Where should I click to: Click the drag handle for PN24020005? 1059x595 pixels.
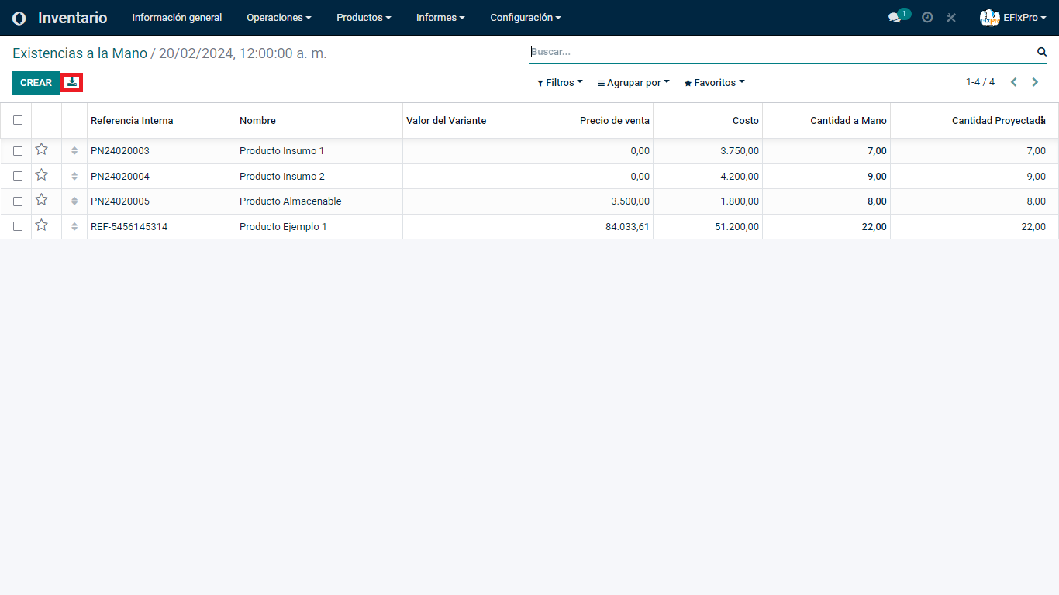pyautogui.click(x=74, y=201)
